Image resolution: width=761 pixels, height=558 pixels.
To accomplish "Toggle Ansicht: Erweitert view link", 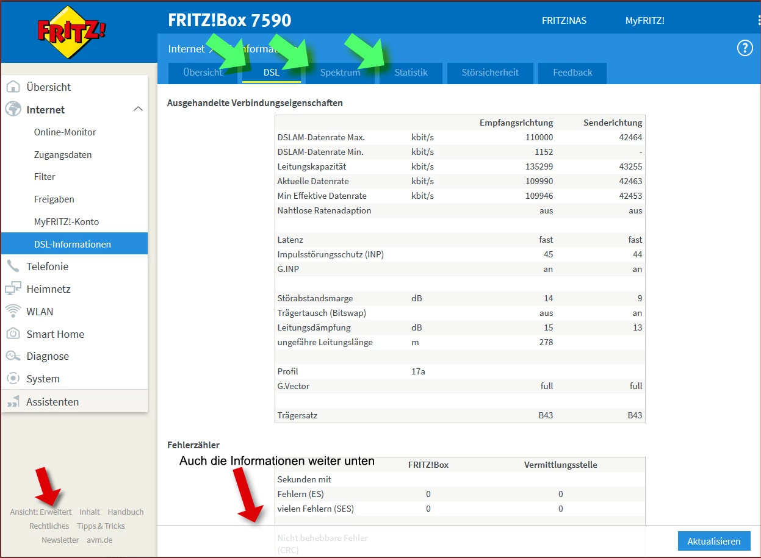I will [40, 512].
